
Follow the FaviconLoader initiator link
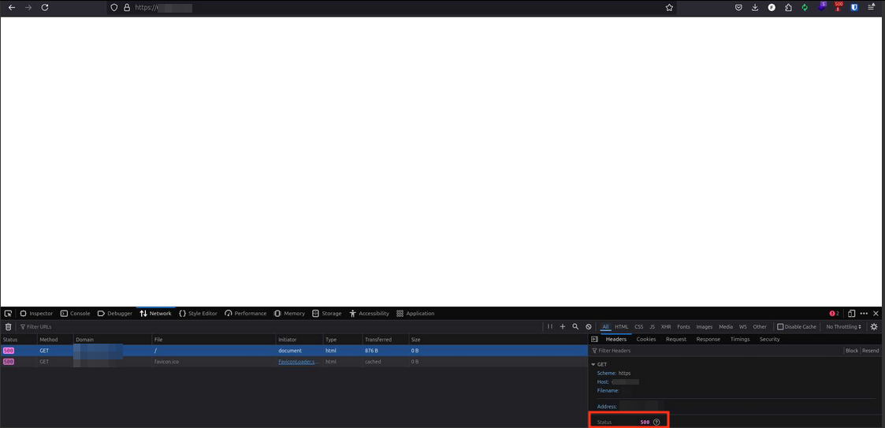pos(299,361)
